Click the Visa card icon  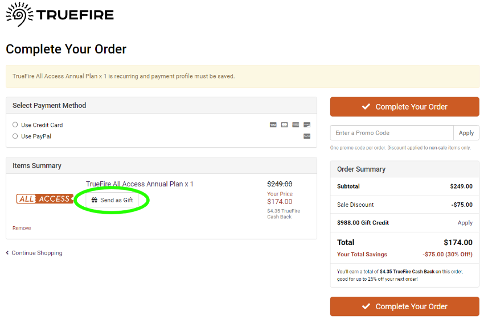[x=273, y=124]
